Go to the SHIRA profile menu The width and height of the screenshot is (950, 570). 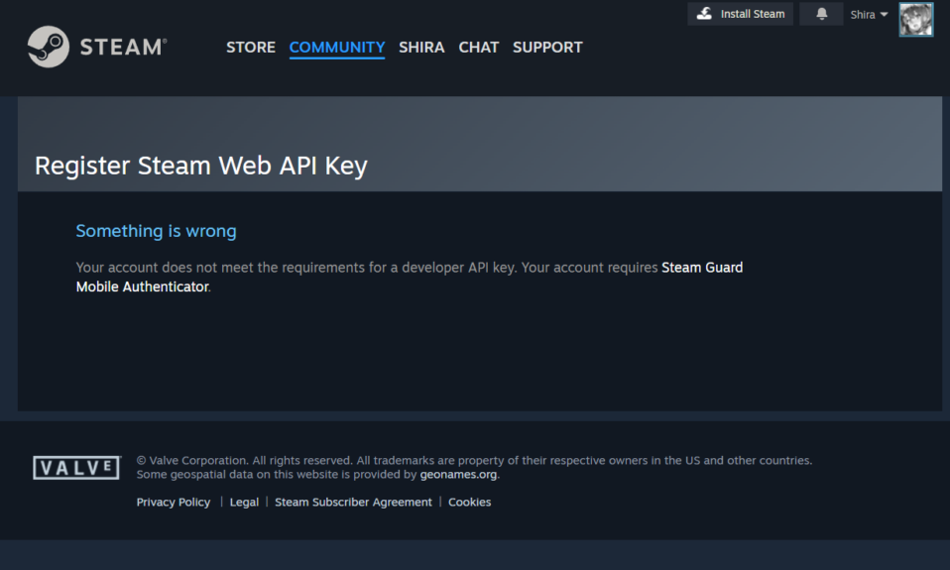tap(421, 48)
